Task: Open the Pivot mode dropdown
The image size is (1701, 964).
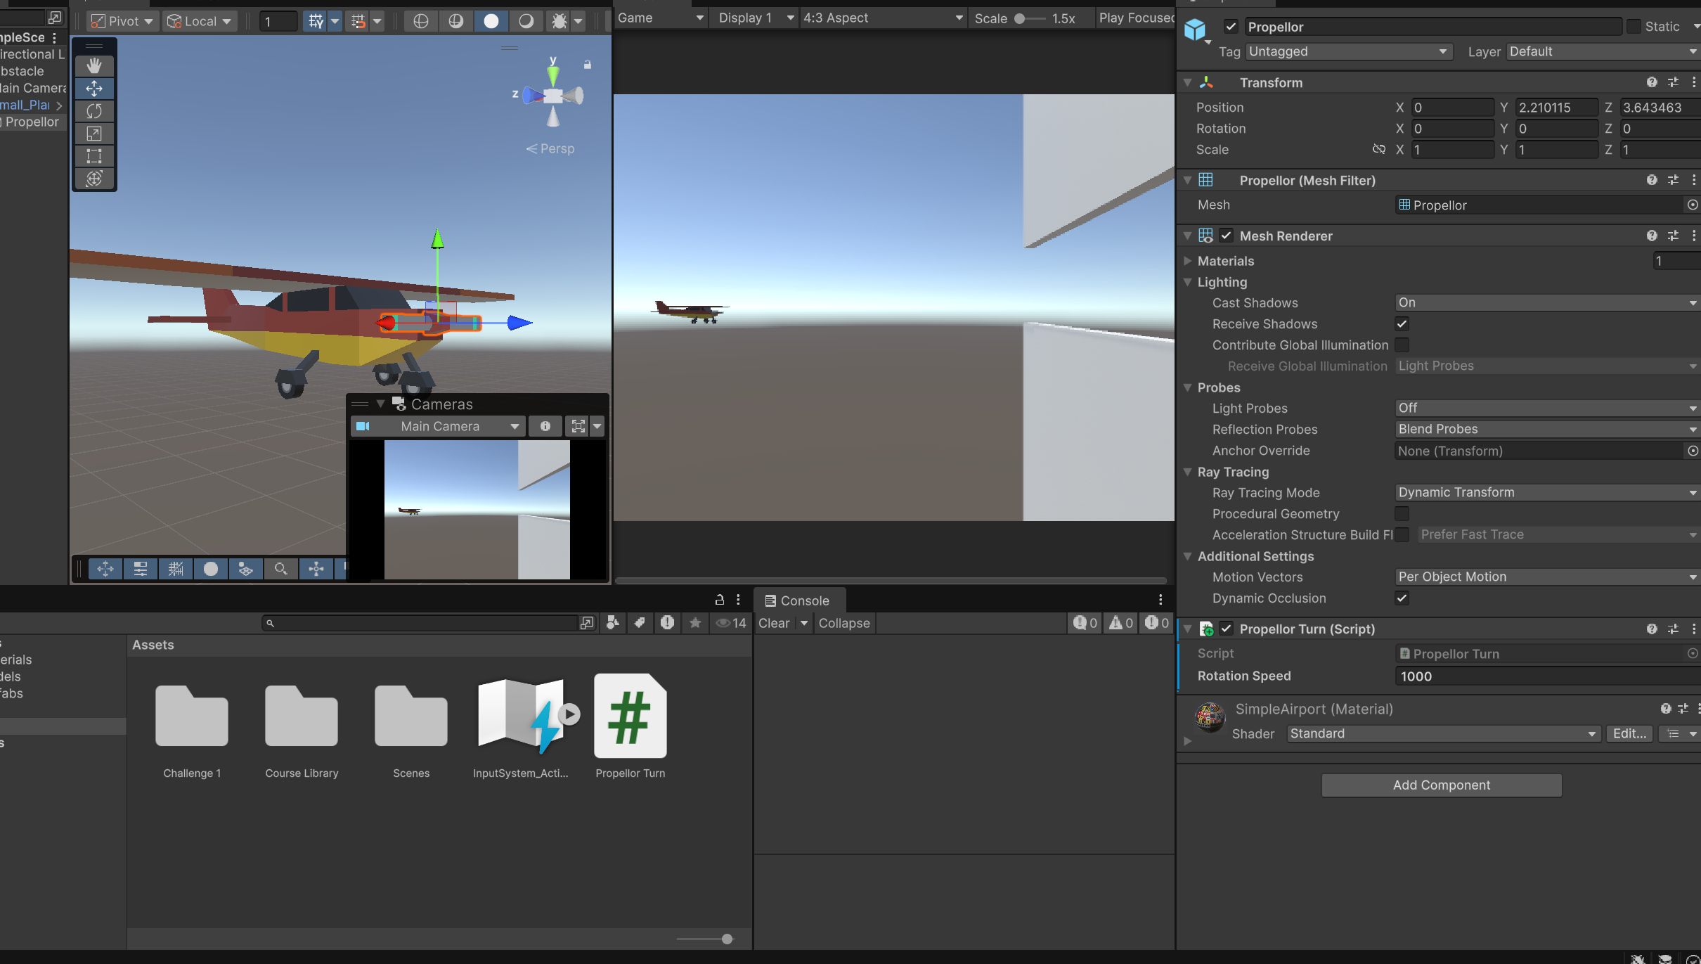Action: pyautogui.click(x=122, y=22)
